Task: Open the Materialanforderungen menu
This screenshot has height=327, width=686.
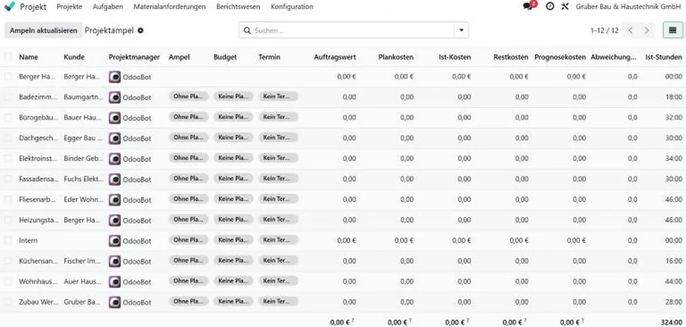Action: pyautogui.click(x=169, y=7)
